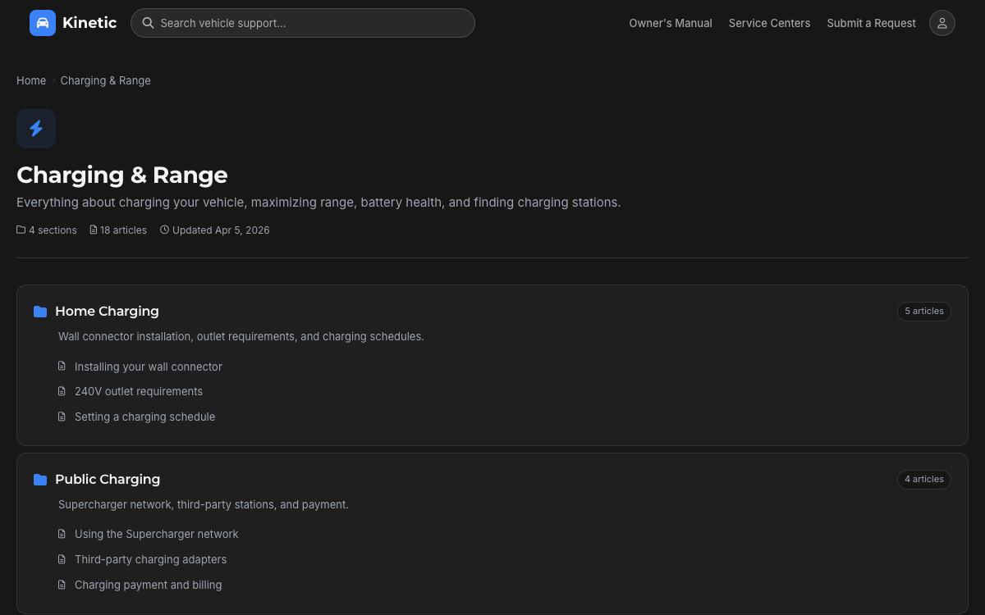Click the Public Charging description text
The height and width of the screenshot is (615, 985).
(204, 505)
